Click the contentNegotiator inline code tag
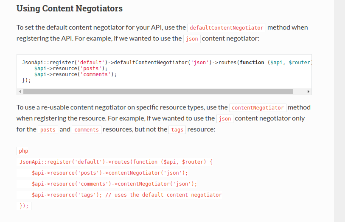The height and width of the screenshot is (222, 345). pyautogui.click(x=258, y=108)
